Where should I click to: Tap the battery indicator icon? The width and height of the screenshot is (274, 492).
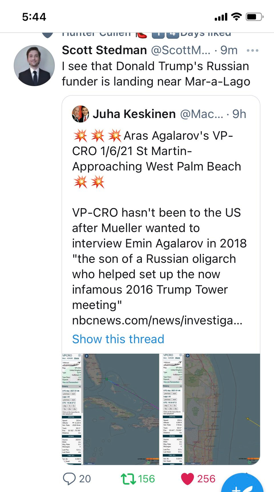click(x=255, y=17)
